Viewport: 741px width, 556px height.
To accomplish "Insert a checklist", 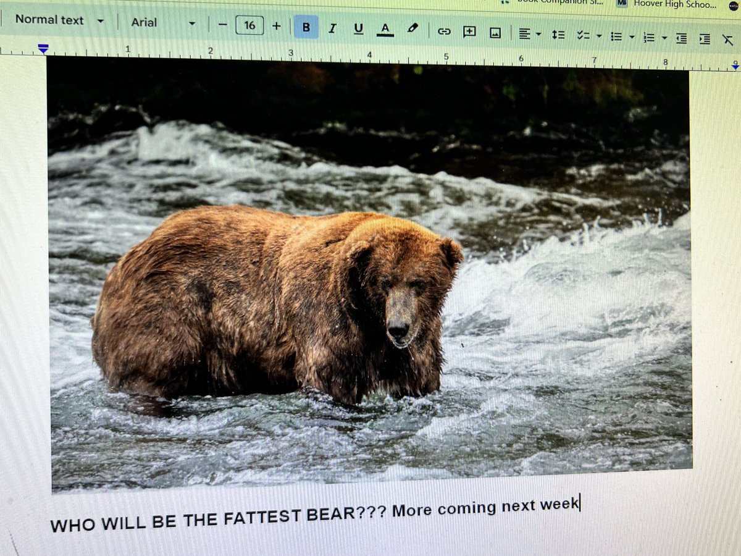I will pos(582,35).
